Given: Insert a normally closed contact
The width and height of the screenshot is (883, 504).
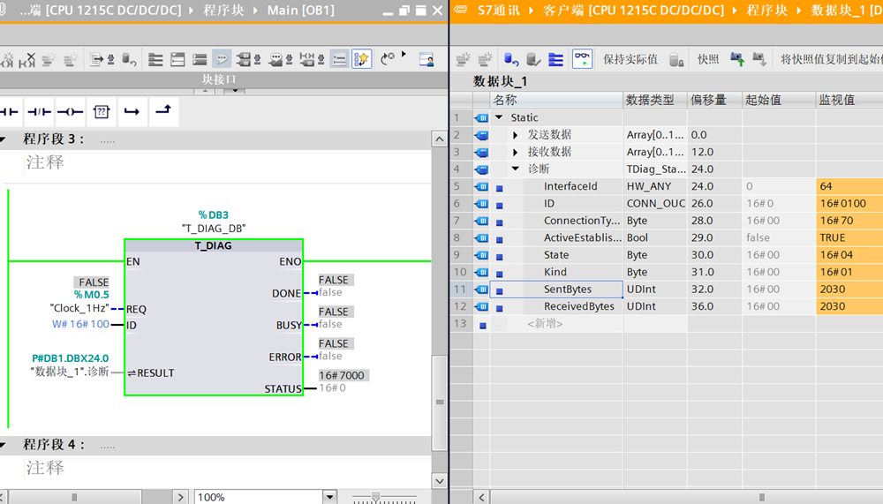Looking at the screenshot, I should [39, 112].
